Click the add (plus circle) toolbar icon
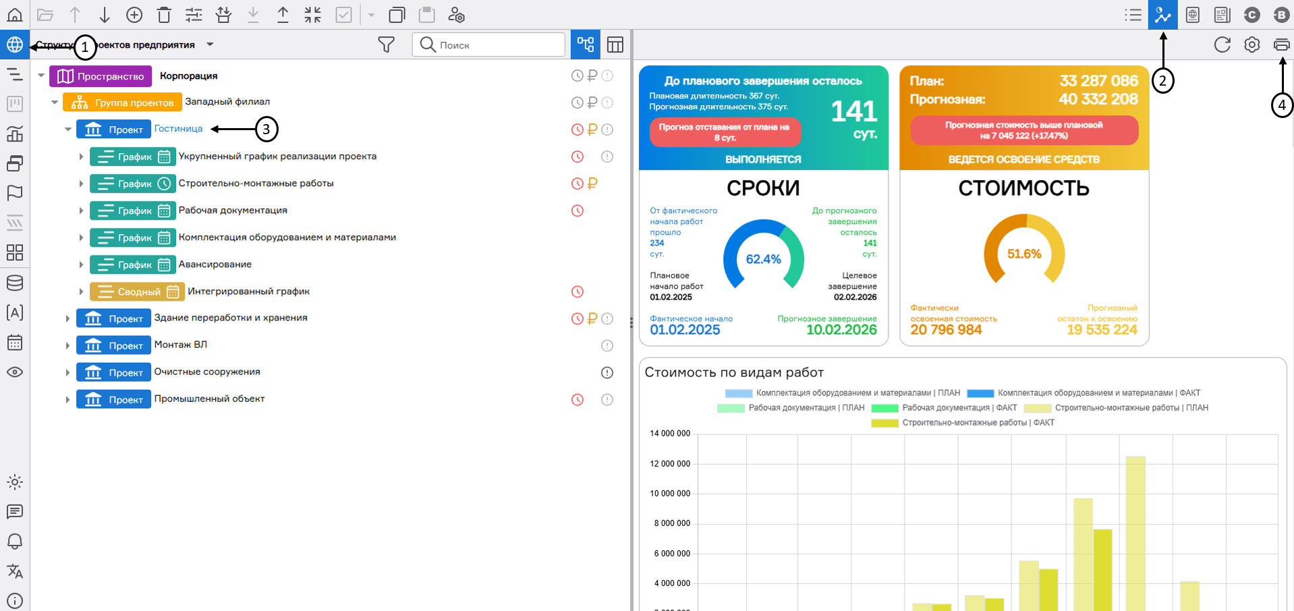Image resolution: width=1294 pixels, height=611 pixels. (134, 15)
